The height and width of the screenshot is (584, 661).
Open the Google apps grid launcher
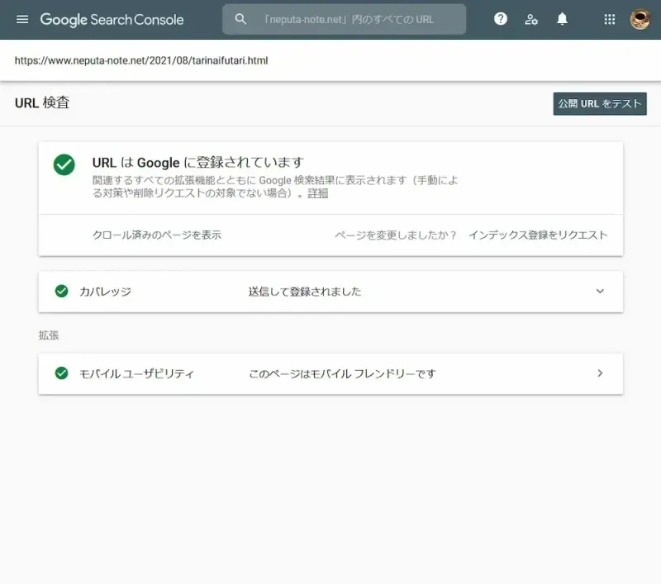pos(610,19)
